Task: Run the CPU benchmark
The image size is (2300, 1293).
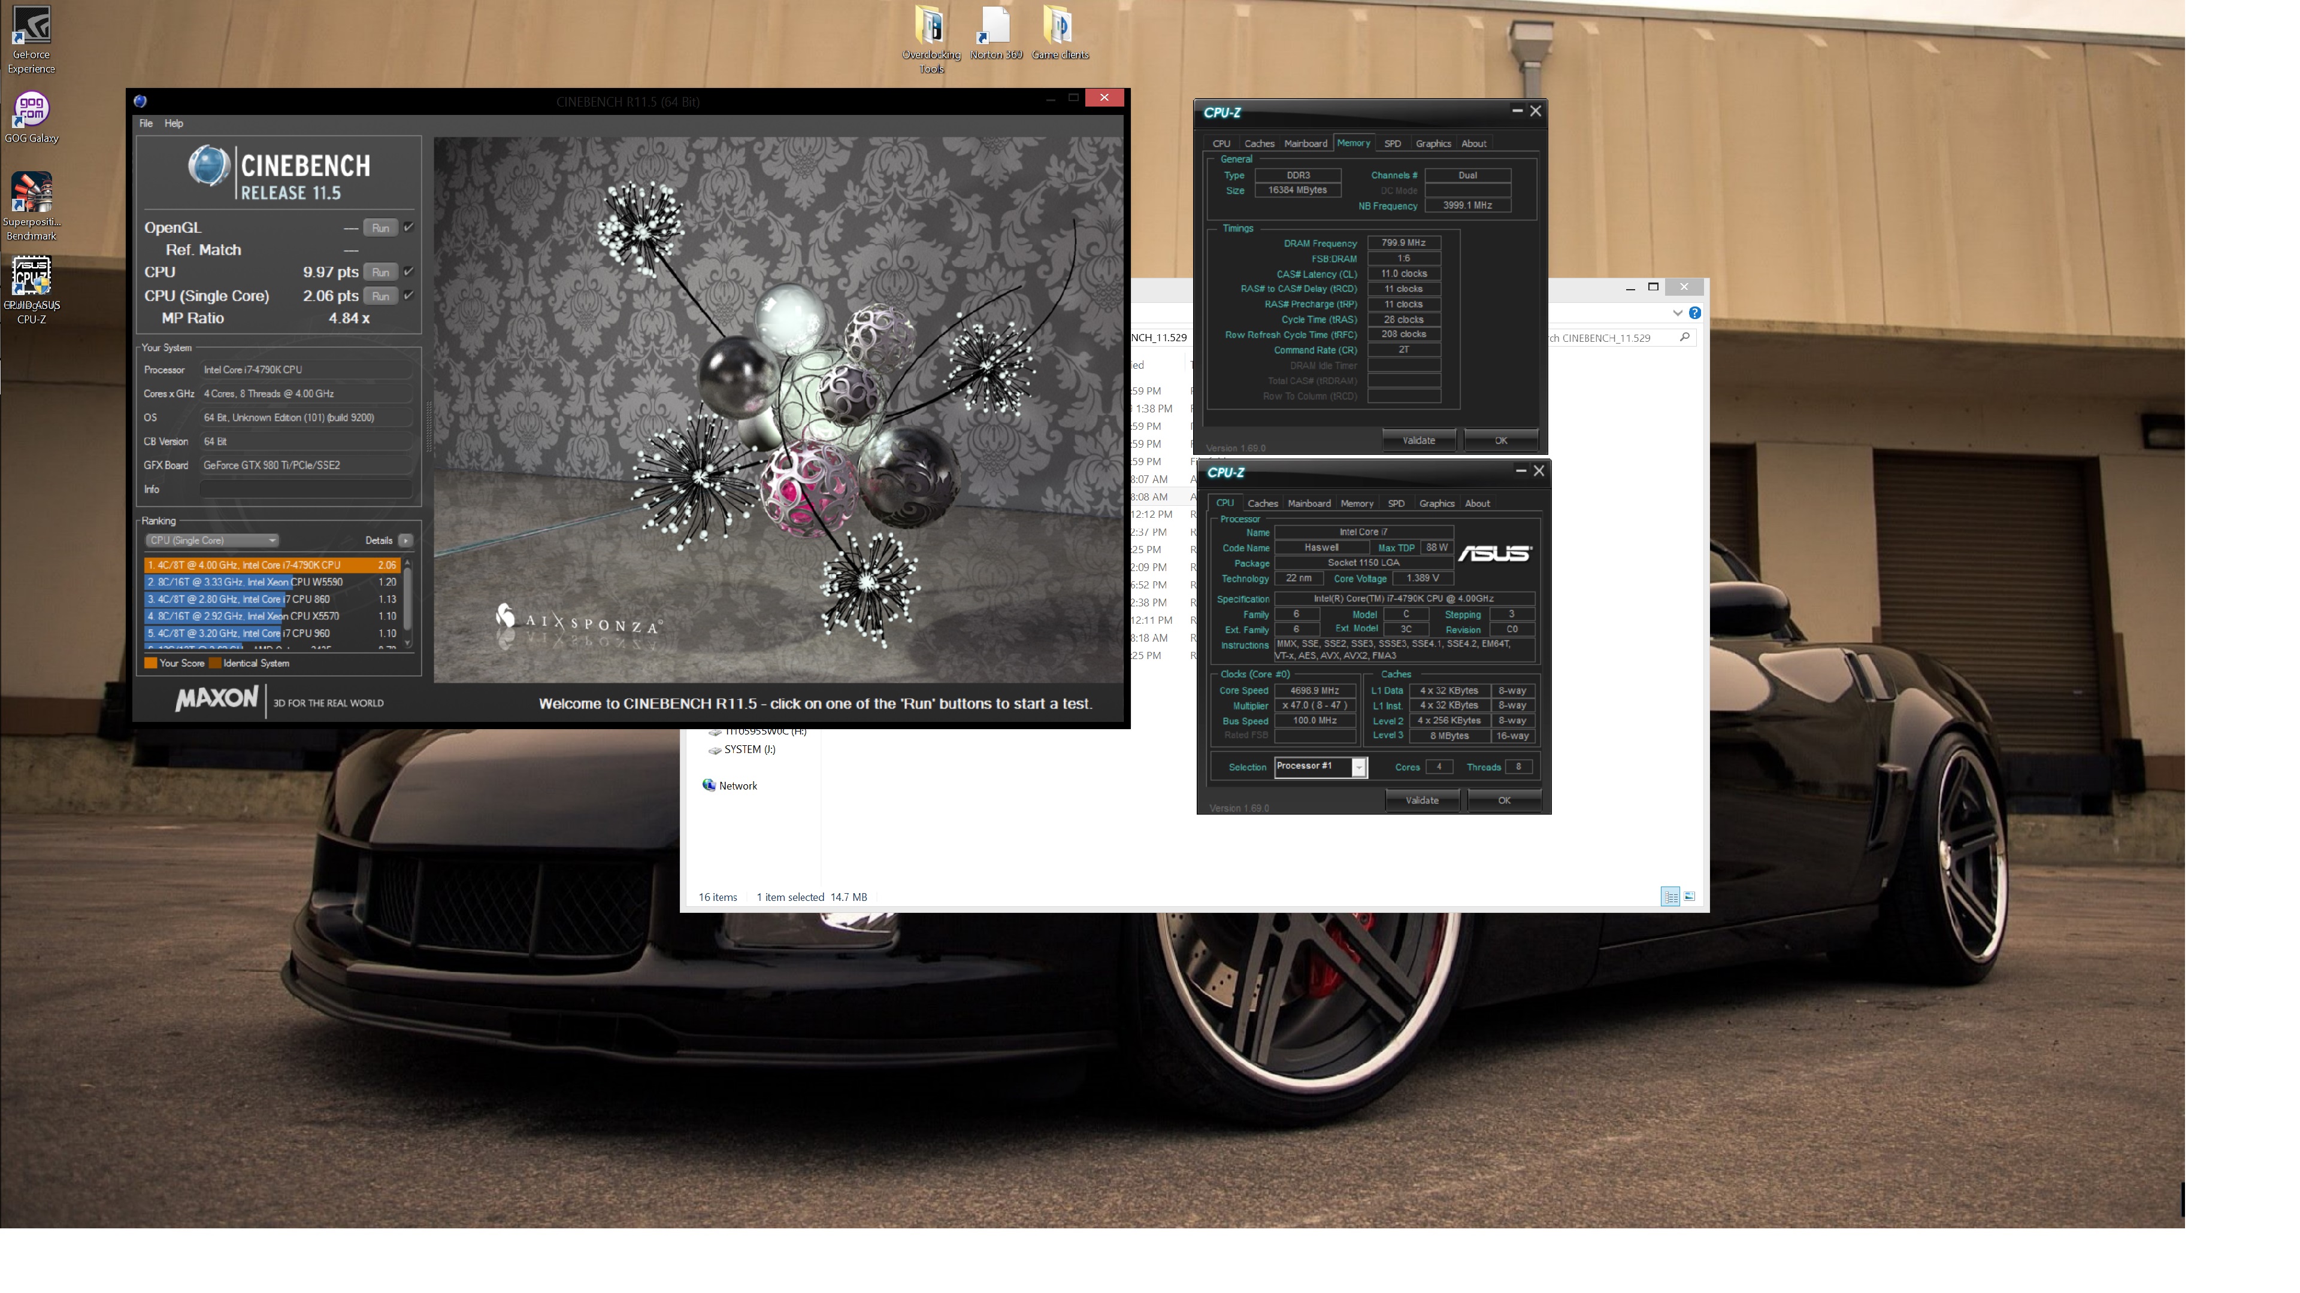Action: (380, 272)
